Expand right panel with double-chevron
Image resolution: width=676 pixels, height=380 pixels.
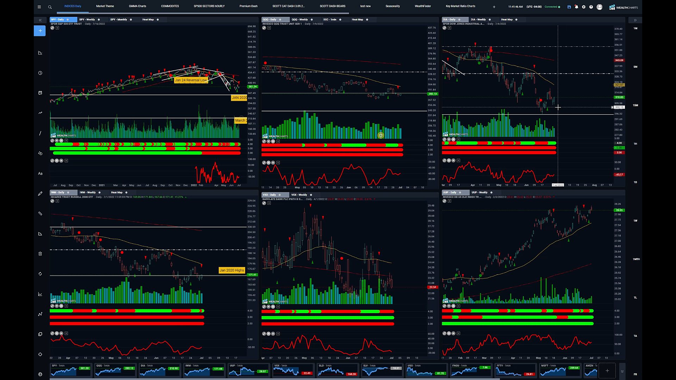(x=635, y=20)
